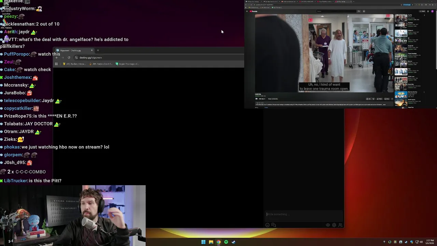Open YouTube notifications bell
437x246 pixels.
tap(428, 11)
